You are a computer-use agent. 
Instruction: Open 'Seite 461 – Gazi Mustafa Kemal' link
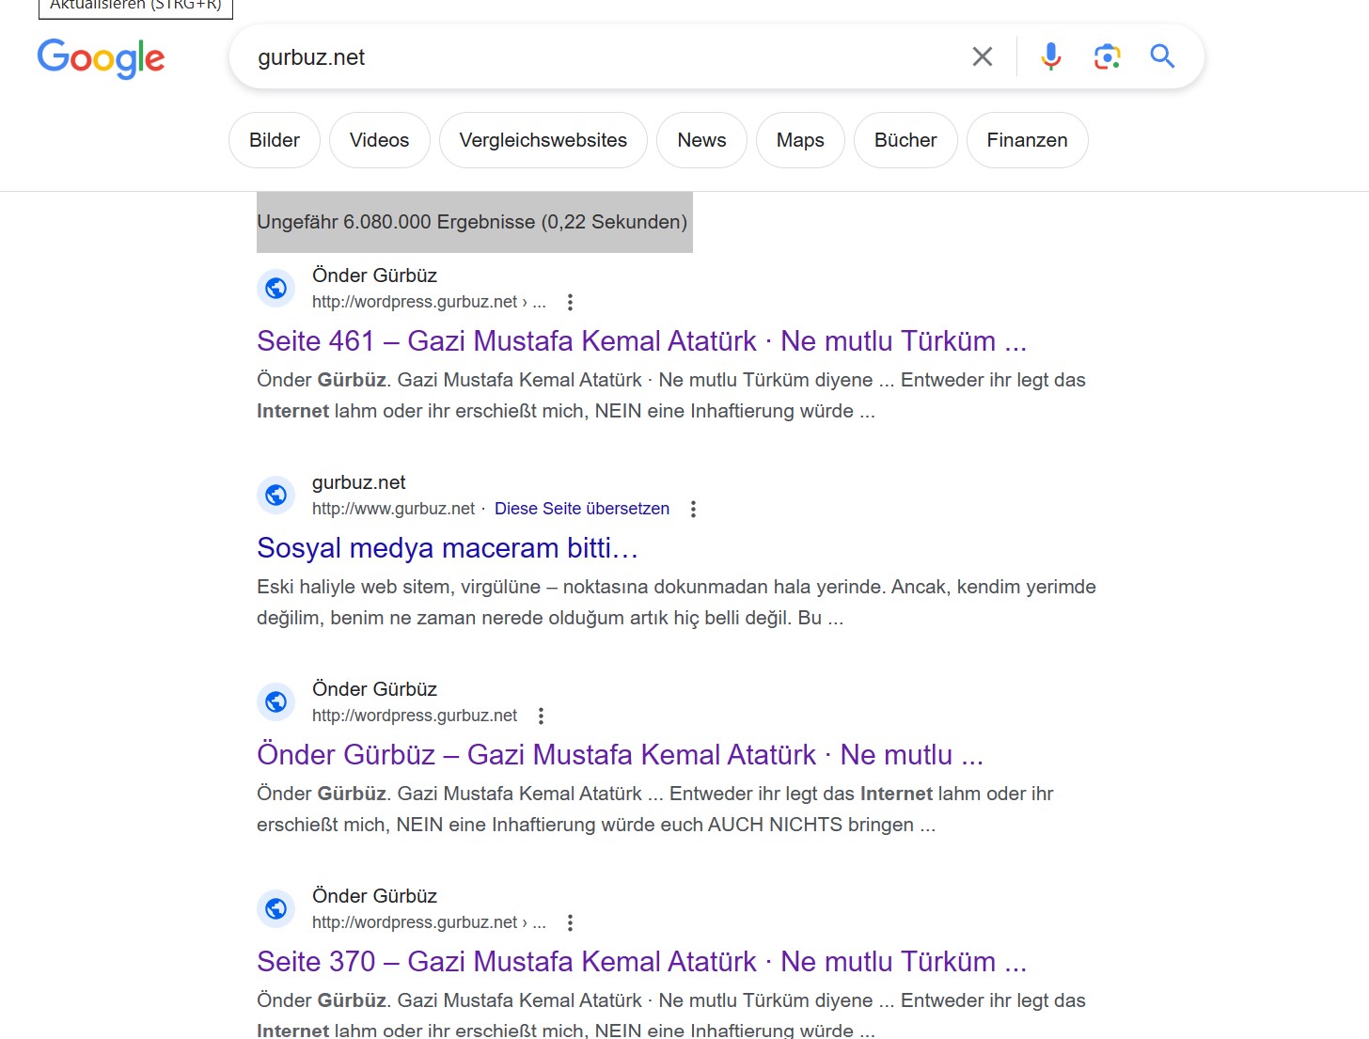click(x=641, y=340)
